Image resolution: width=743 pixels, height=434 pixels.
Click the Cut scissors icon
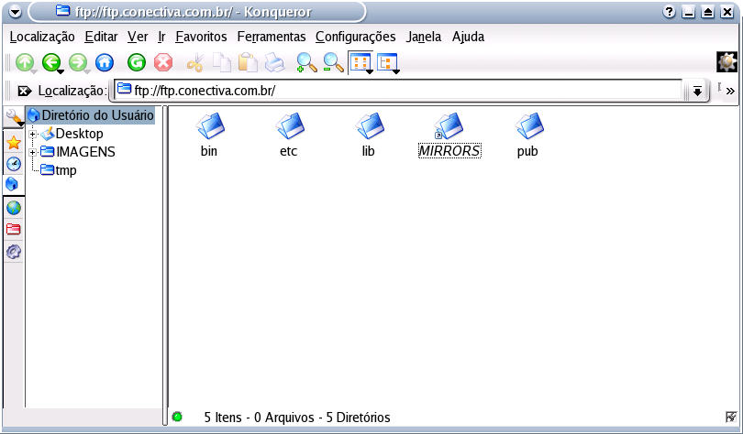pyautogui.click(x=195, y=62)
